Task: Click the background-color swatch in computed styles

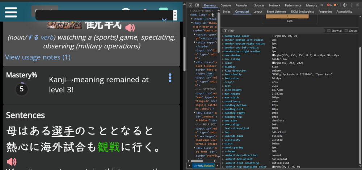Action: pyautogui.click(x=274, y=36)
